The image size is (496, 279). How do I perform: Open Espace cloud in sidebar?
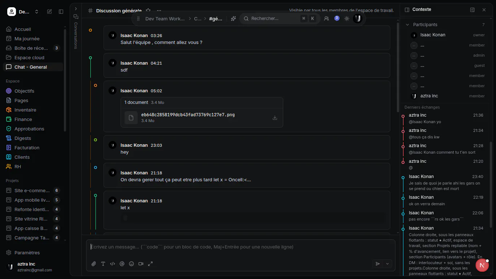[33, 57]
